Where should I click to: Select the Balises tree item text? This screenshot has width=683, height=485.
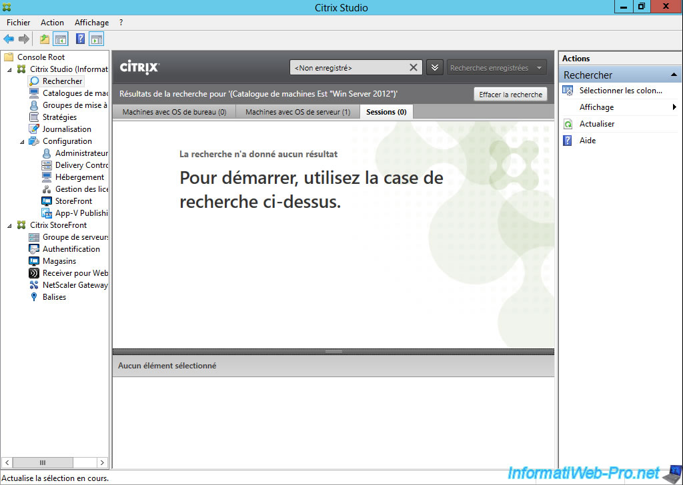[x=55, y=297]
